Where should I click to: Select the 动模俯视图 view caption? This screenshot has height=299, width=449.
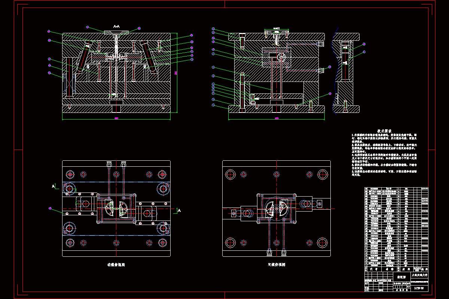116,264
